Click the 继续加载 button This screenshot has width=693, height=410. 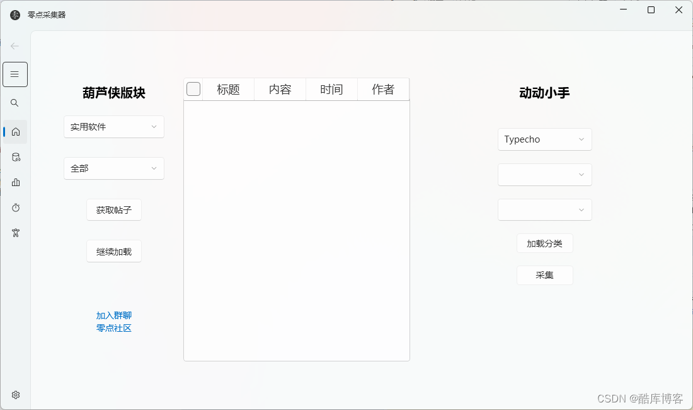pyautogui.click(x=114, y=252)
